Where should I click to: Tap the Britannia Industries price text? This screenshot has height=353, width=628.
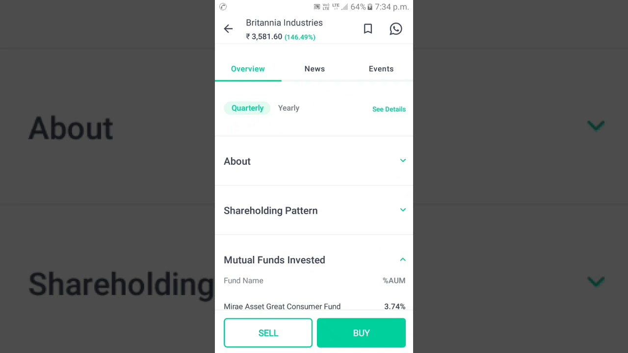(264, 37)
